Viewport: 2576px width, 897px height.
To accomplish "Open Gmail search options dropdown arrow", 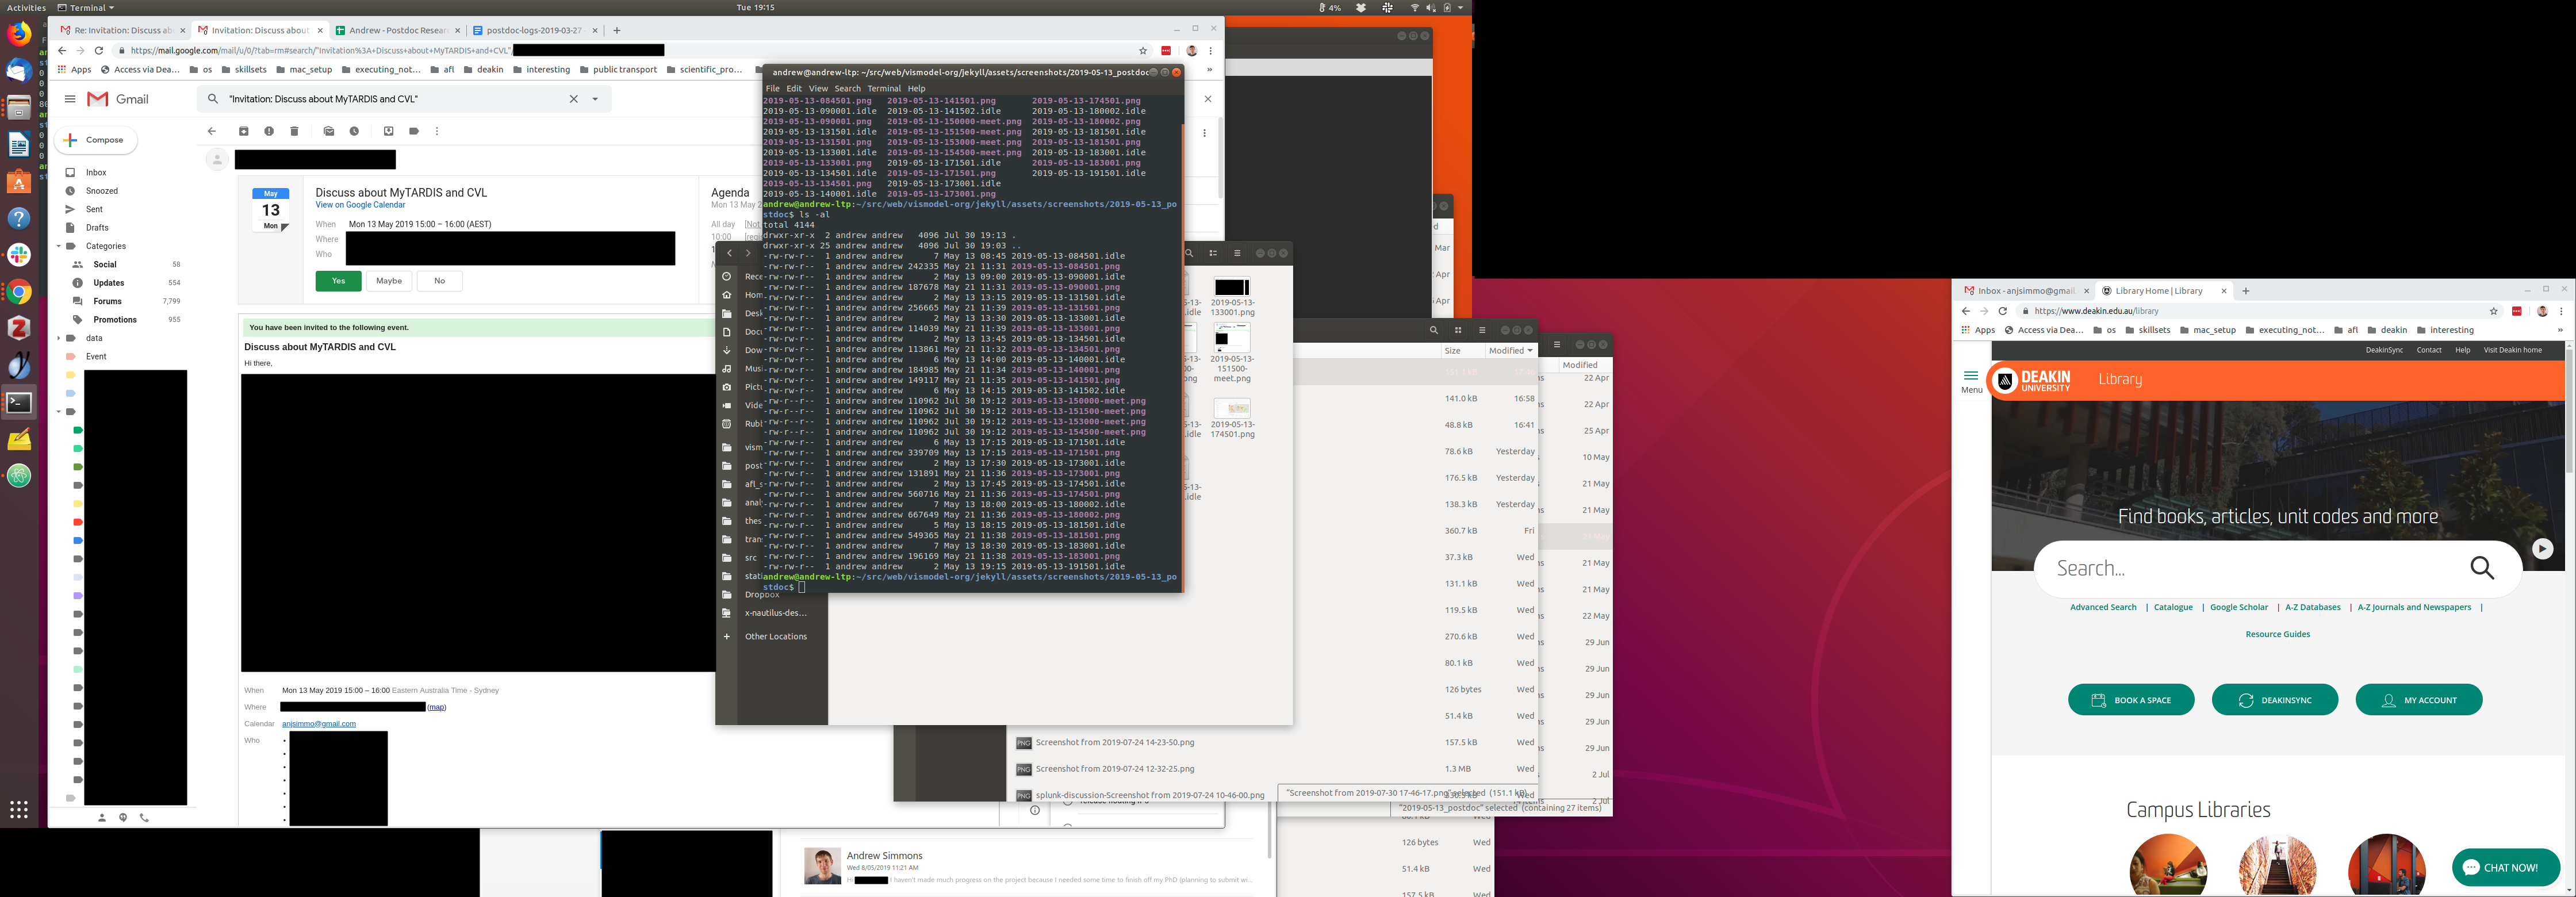I will click(x=595, y=99).
